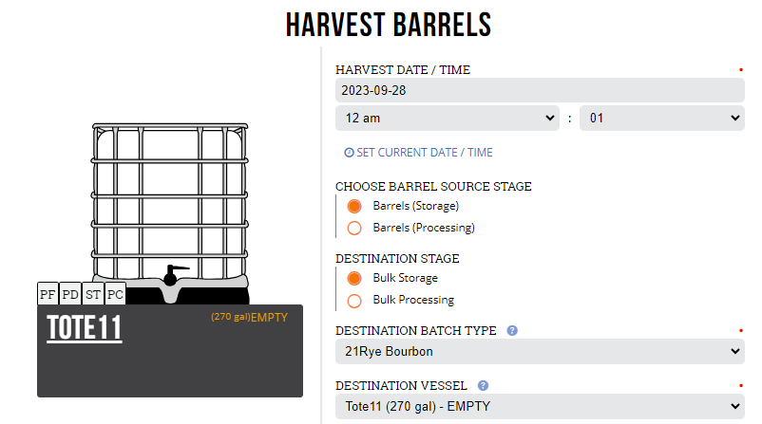Open the minutes dropdown showing 01
762x424 pixels.
click(x=662, y=118)
